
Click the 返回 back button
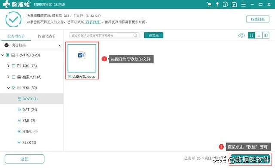pyautogui.click(x=24, y=159)
